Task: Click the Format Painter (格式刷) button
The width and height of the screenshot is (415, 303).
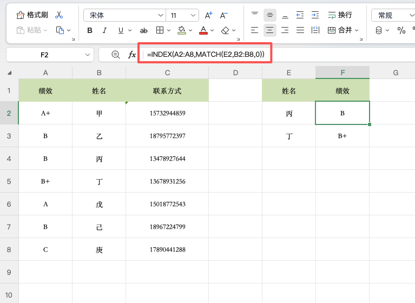Action: (x=32, y=15)
